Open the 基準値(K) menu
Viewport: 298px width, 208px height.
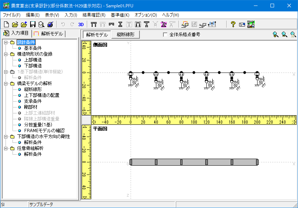point(120,15)
